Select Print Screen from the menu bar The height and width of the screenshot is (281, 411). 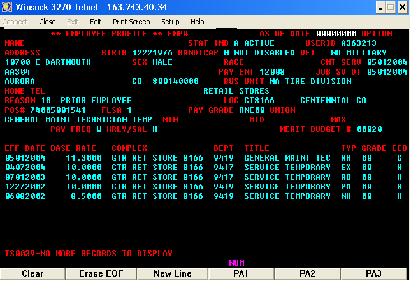pyautogui.click(x=131, y=22)
